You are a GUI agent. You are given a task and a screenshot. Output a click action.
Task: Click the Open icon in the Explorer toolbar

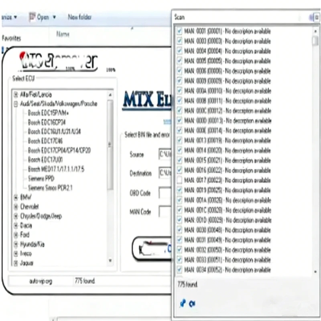[x=32, y=17]
